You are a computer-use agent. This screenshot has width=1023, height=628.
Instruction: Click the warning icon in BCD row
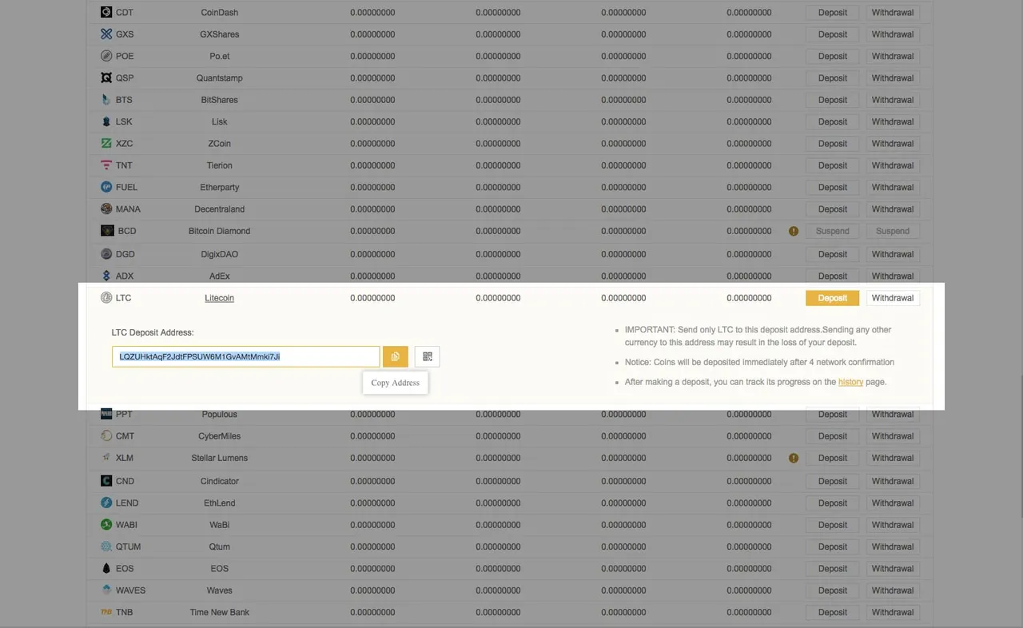[794, 231]
